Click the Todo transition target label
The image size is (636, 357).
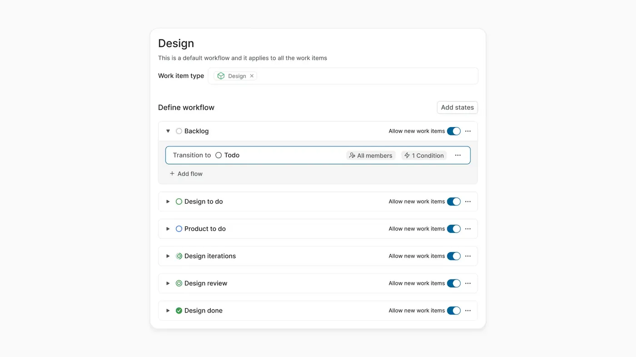point(232,155)
